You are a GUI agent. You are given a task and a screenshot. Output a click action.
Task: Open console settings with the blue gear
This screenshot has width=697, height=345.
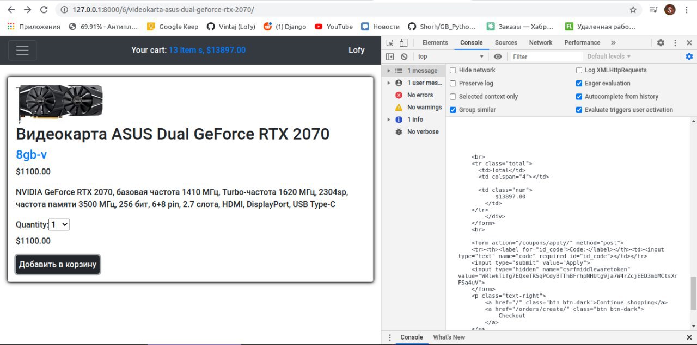689,57
